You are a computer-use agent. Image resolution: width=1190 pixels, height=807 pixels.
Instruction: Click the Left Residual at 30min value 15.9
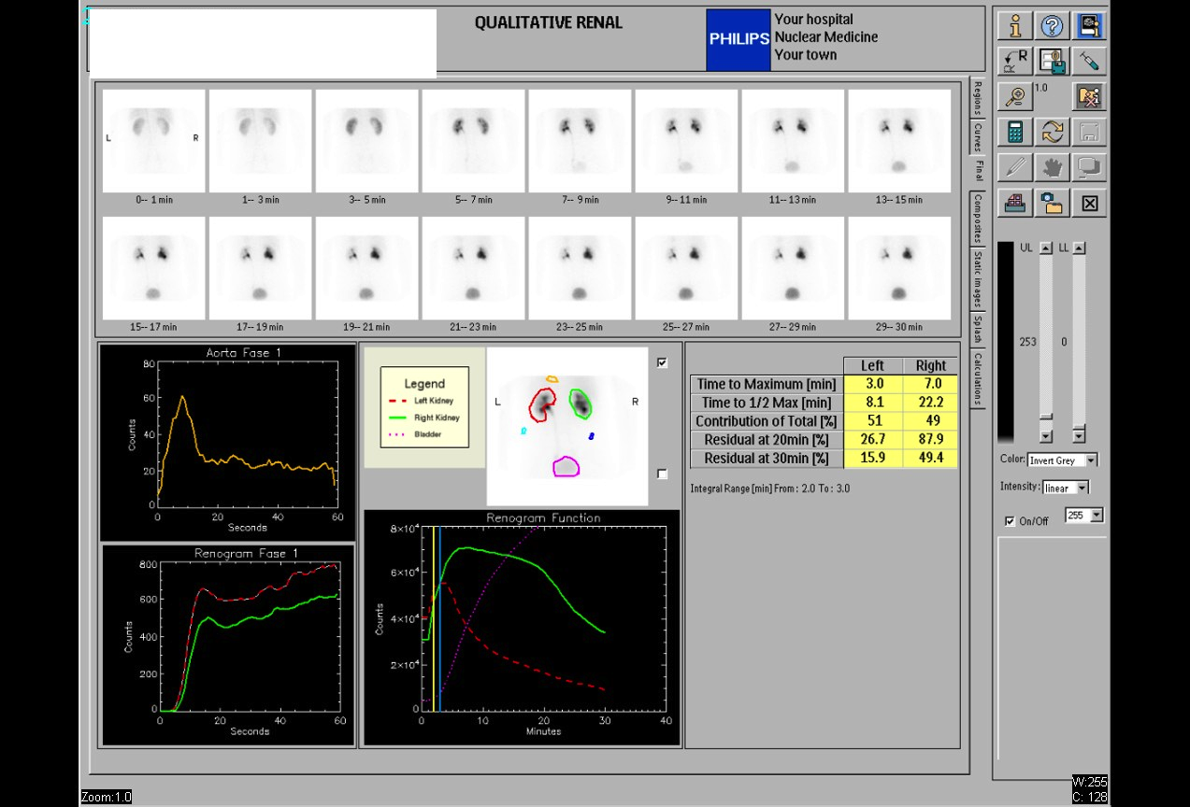875,459
